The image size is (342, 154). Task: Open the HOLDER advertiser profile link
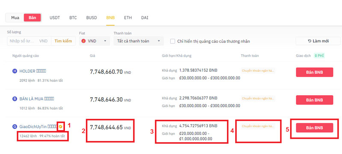33,71
